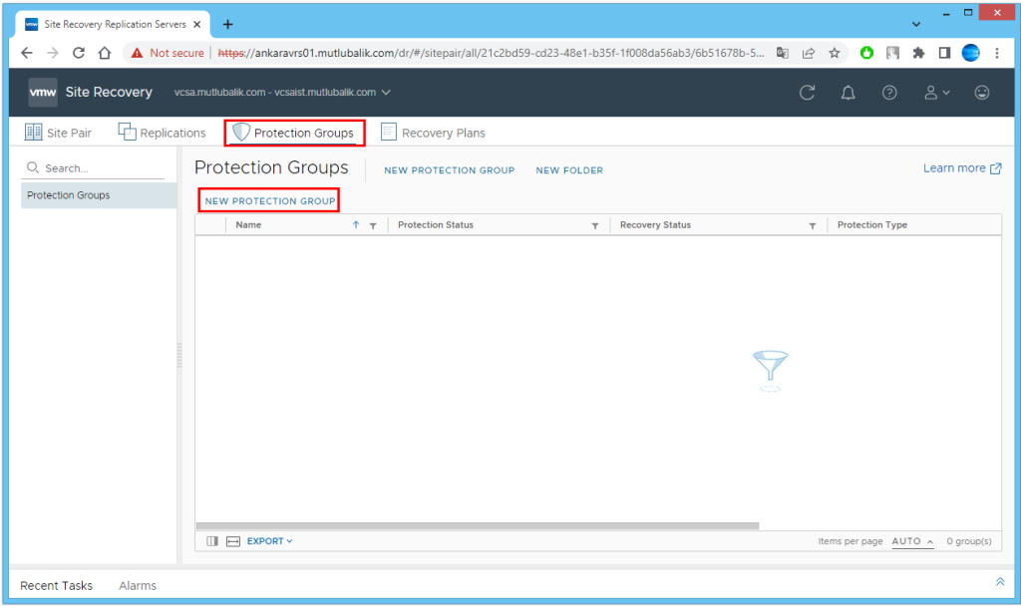This screenshot has width=1021, height=606.
Task: Open the browser home page
Action: pyautogui.click(x=104, y=53)
